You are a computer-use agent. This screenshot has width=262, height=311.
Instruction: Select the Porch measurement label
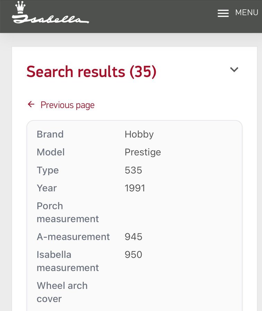tap(68, 213)
